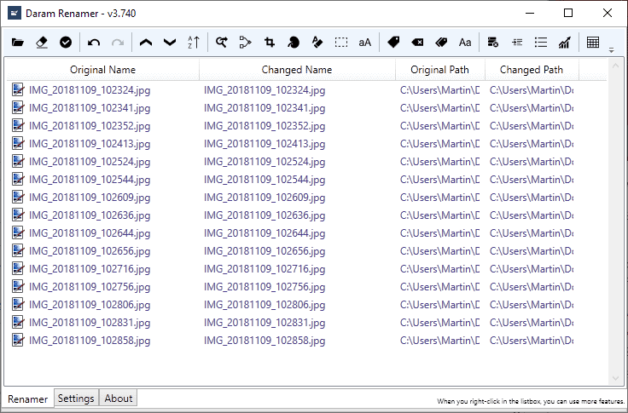628x413 pixels.
Task: Click changed path of IMG_20181109_102806.jpg row
Action: pos(532,305)
